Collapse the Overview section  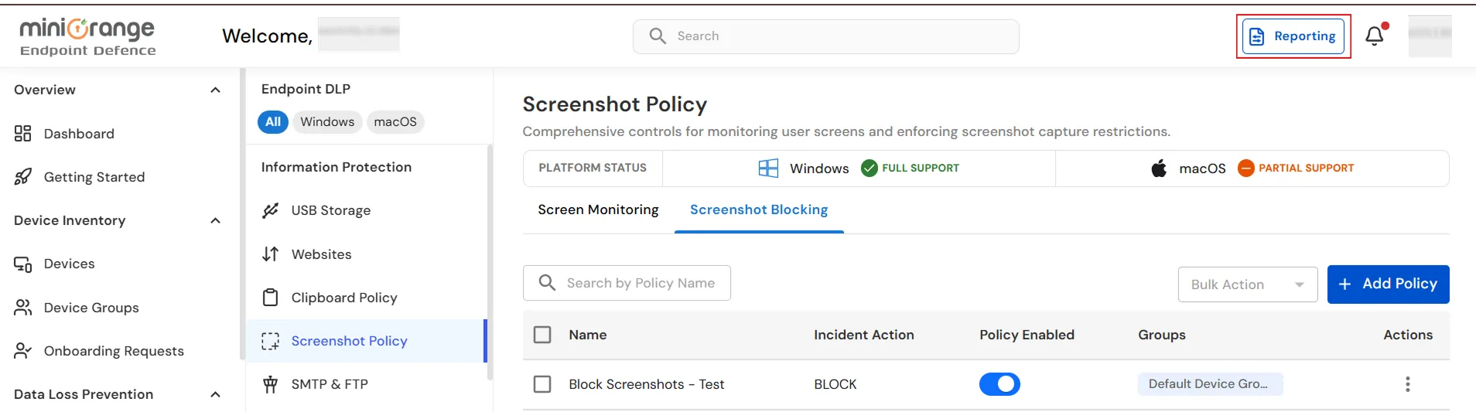tap(215, 90)
